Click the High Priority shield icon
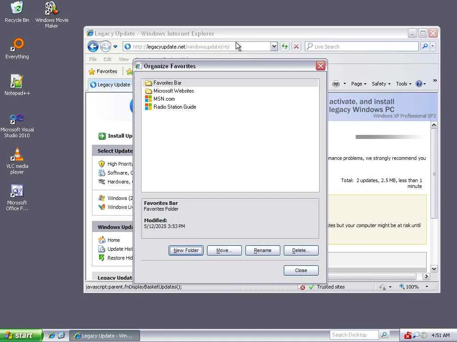 pos(101,164)
